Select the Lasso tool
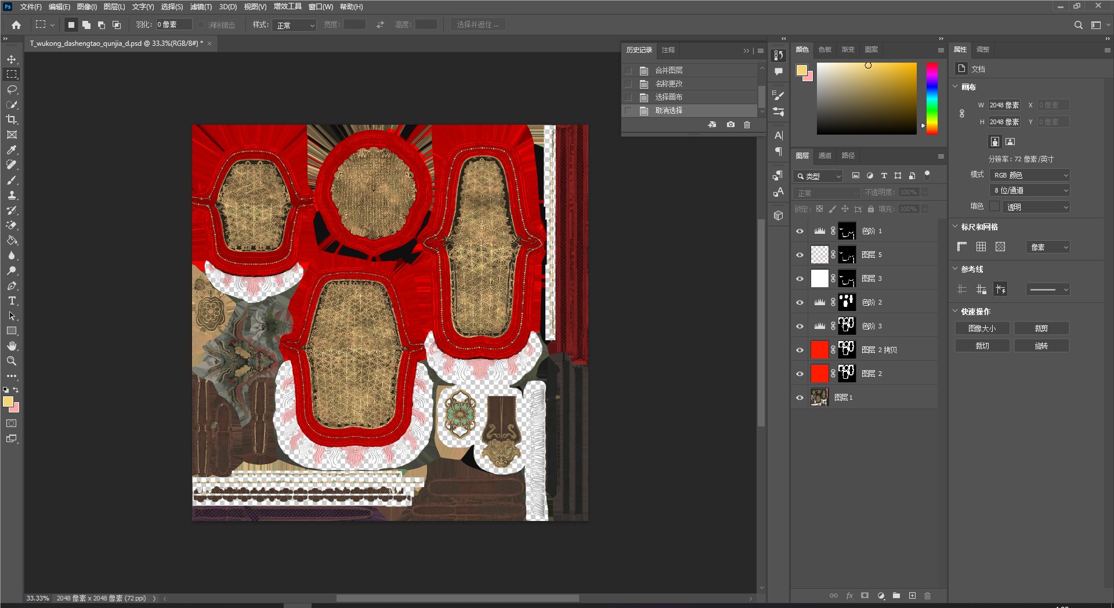 pyautogui.click(x=12, y=89)
